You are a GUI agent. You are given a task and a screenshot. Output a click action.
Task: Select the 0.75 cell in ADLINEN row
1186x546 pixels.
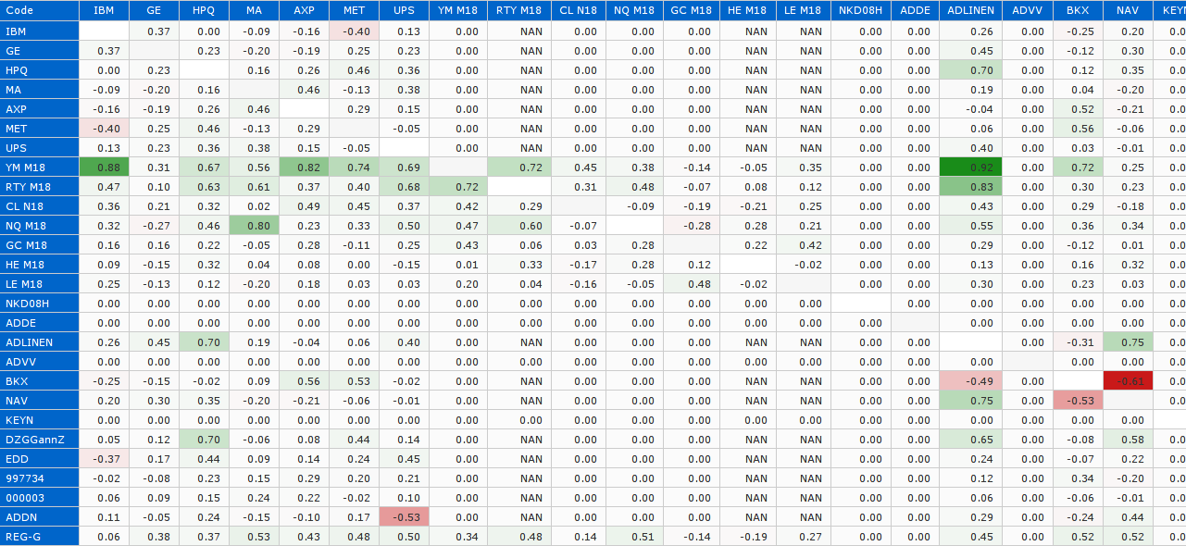pyautogui.click(x=1128, y=342)
